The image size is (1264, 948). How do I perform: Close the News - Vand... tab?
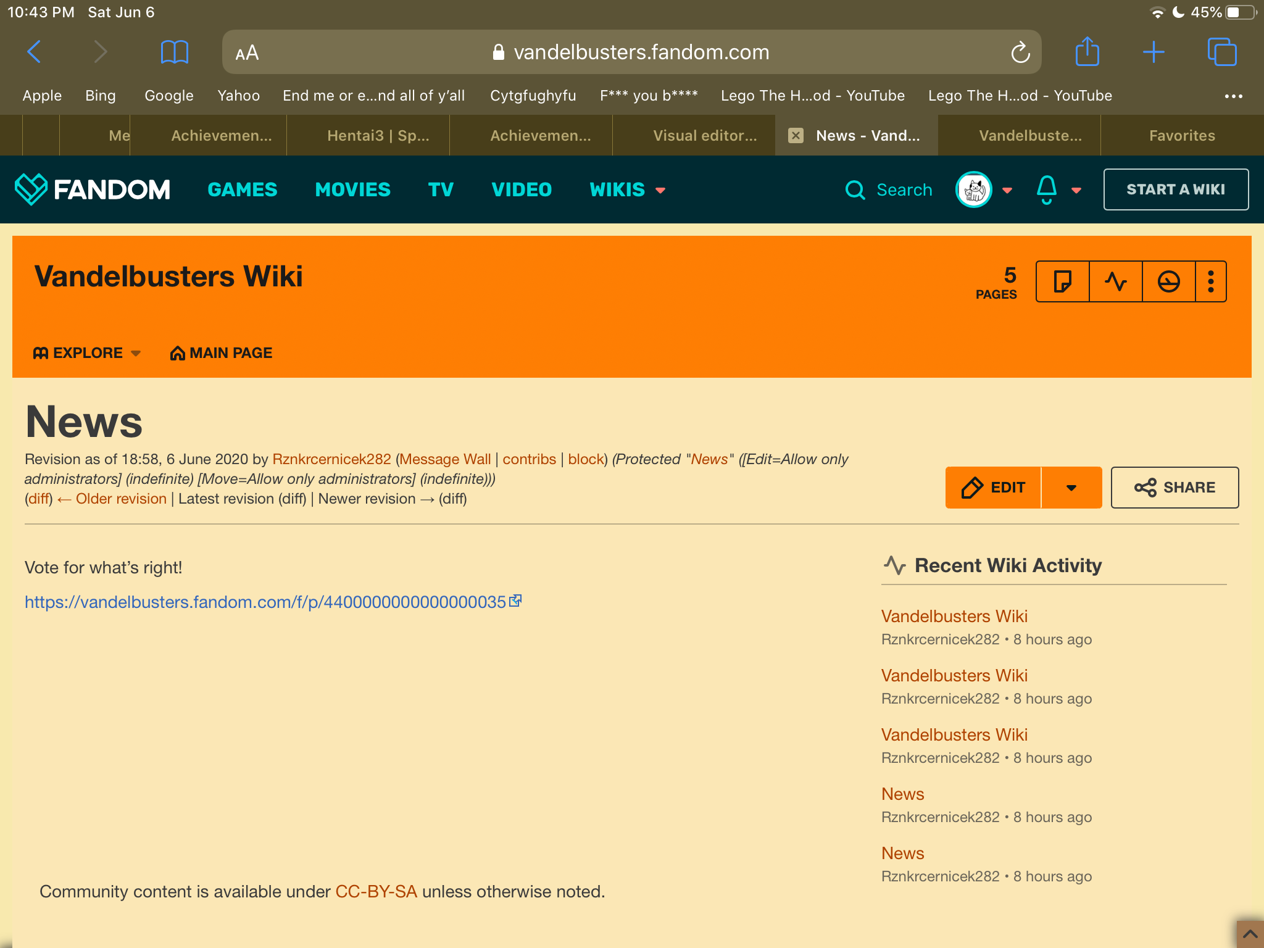click(796, 136)
